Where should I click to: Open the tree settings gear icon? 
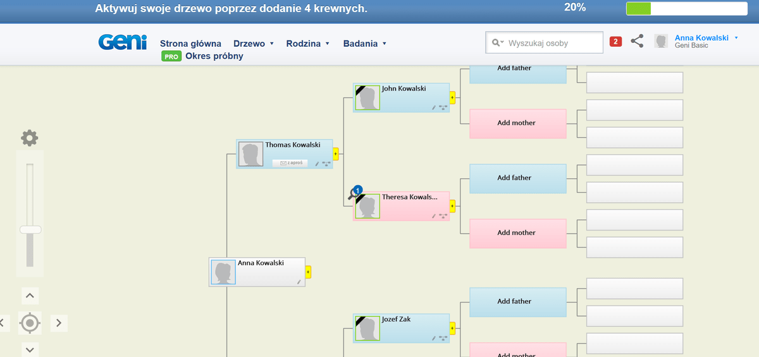coord(29,138)
